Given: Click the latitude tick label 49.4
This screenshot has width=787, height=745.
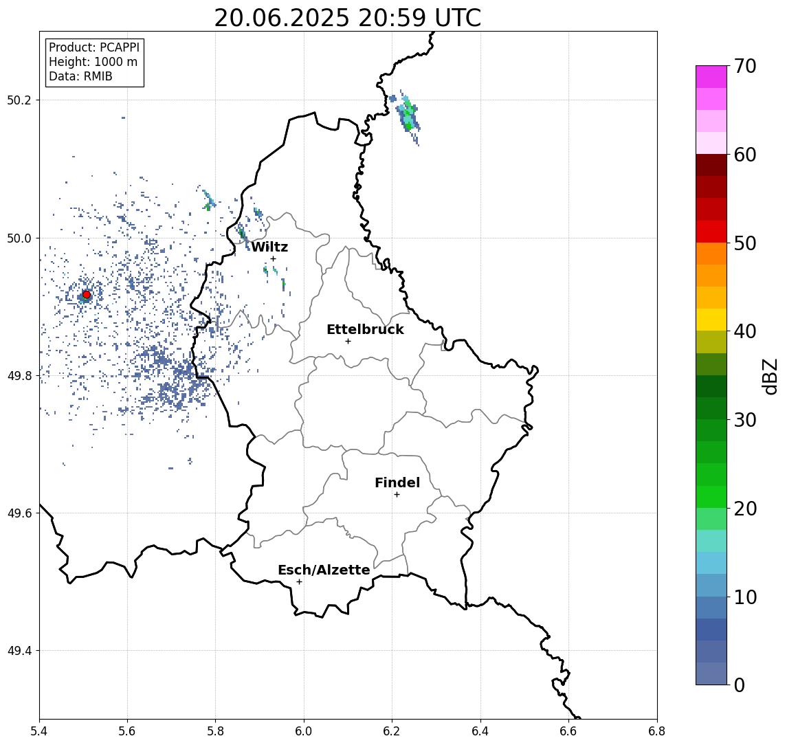Looking at the screenshot, I should (x=19, y=651).
